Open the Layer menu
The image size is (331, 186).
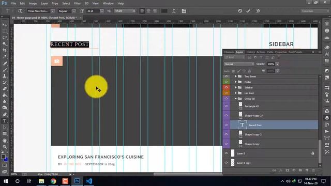(44, 4)
